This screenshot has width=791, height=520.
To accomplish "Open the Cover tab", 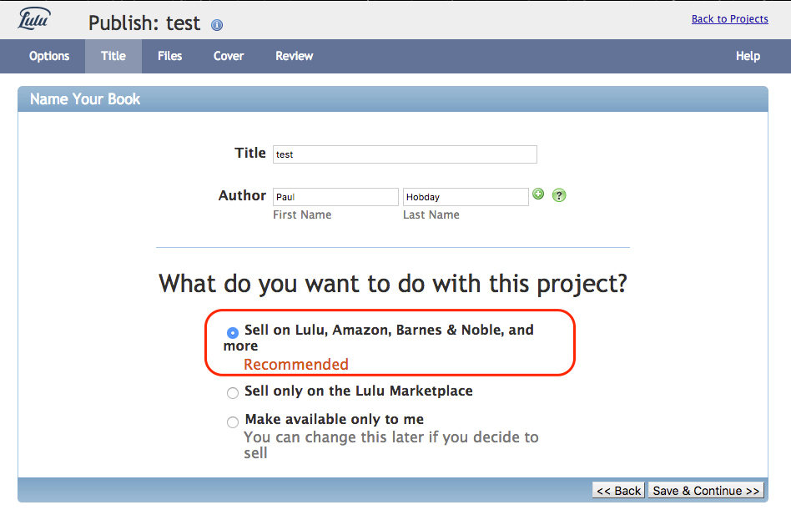I will 229,56.
